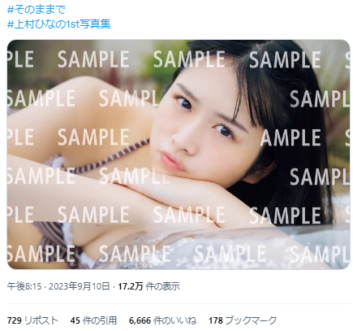The width and height of the screenshot is (353, 331).
Task: Show the 45 件の引用 quotes list
Action: [93, 320]
